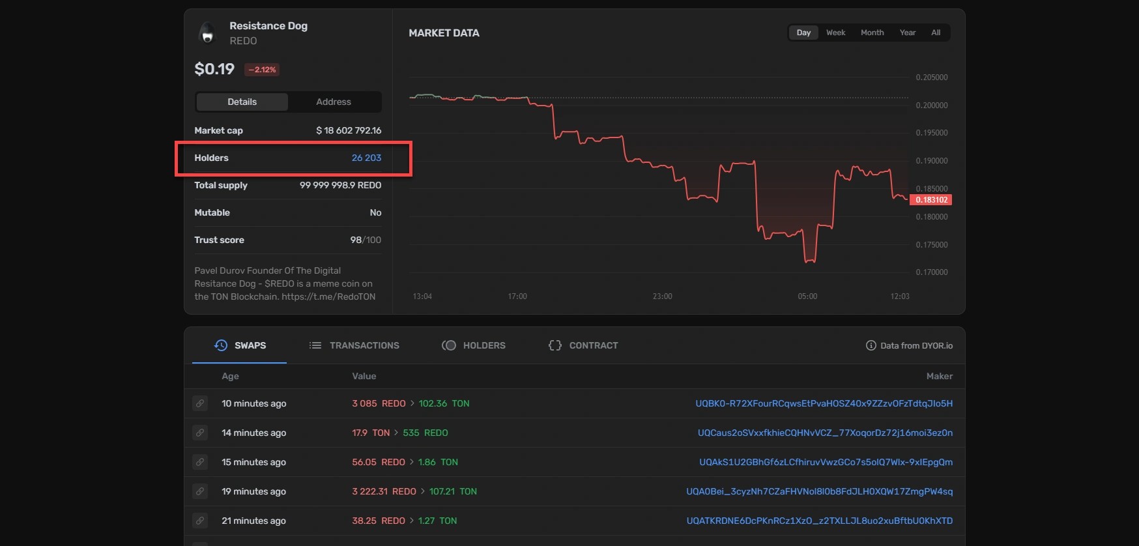Open the Holders tab
1139x546 pixels.
point(473,345)
